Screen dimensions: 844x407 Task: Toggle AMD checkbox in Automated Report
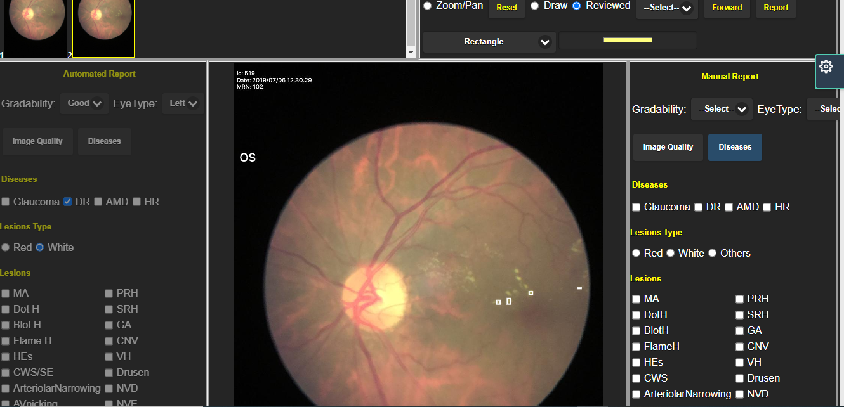click(x=98, y=202)
